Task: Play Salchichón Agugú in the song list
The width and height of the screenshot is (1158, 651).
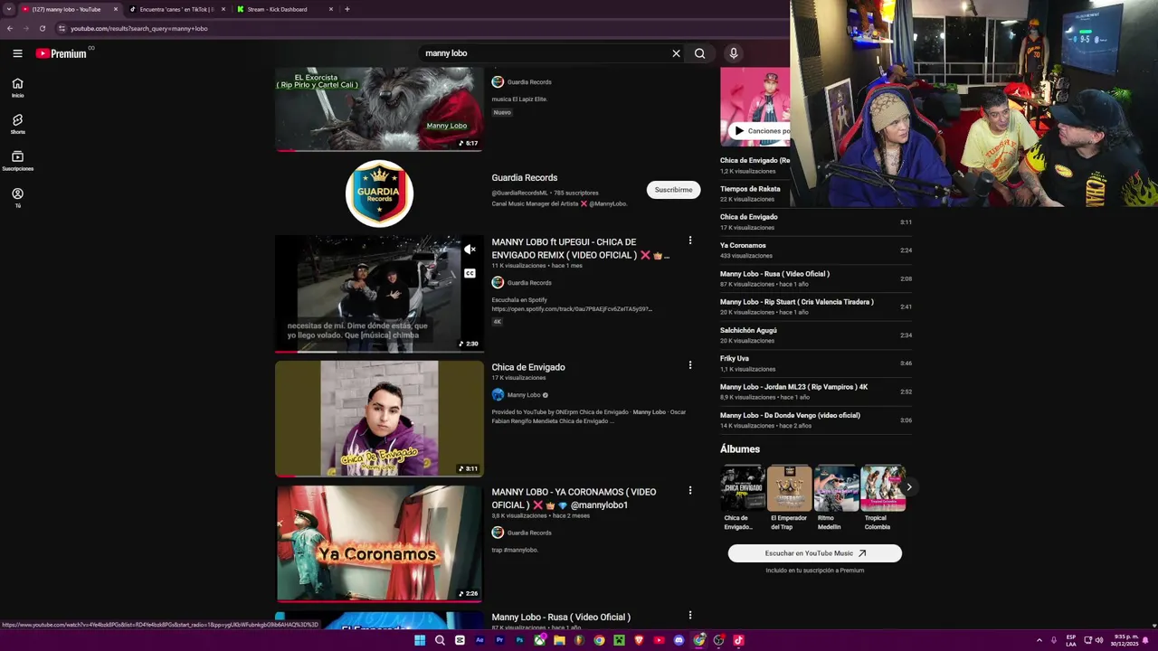Action: pyautogui.click(x=816, y=335)
